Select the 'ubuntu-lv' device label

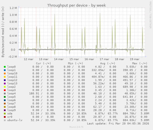point(15,120)
